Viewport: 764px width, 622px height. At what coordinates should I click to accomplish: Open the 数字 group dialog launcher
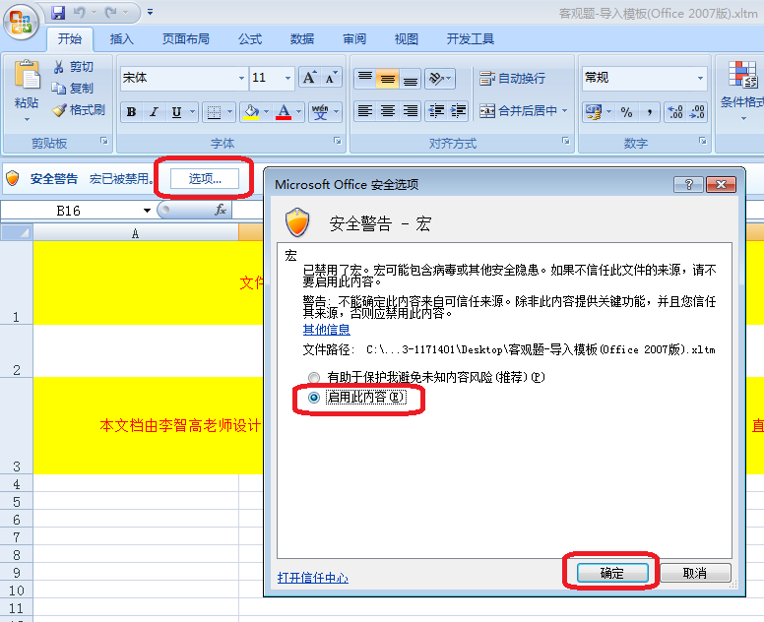point(703,141)
